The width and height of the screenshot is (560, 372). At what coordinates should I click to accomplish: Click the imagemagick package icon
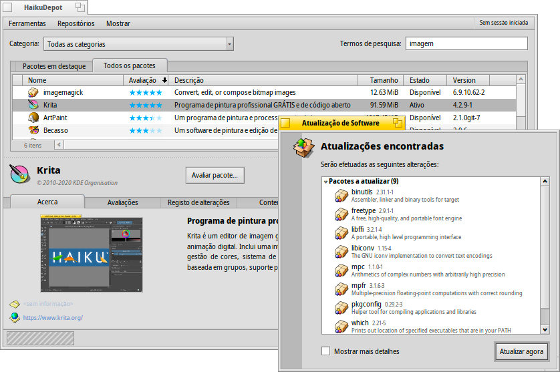point(33,92)
